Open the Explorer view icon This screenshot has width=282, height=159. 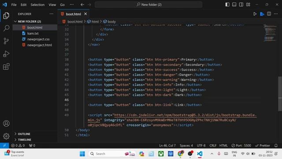click(6, 16)
